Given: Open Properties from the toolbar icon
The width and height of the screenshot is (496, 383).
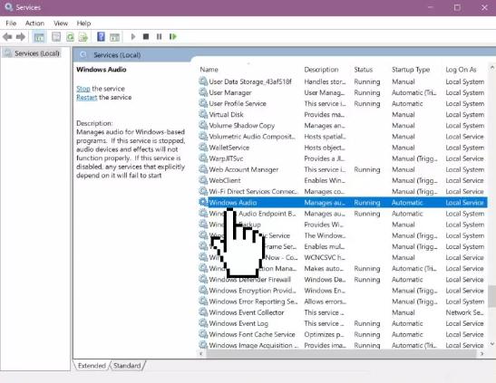Looking at the screenshot, I should pyautogui.click(x=56, y=37).
